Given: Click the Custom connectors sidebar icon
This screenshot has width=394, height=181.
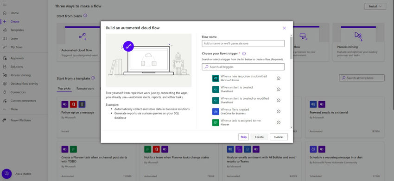Looking at the screenshot, I should pyautogui.click(x=5, y=101).
